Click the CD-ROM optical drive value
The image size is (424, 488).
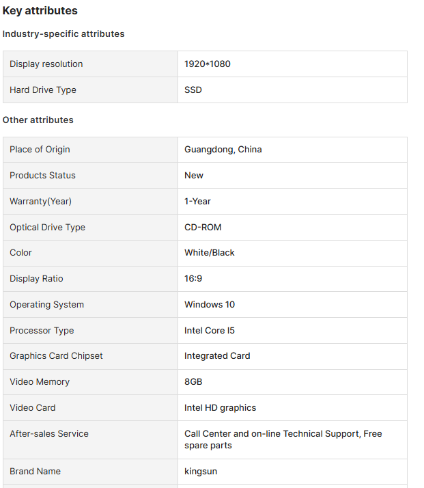point(203,228)
